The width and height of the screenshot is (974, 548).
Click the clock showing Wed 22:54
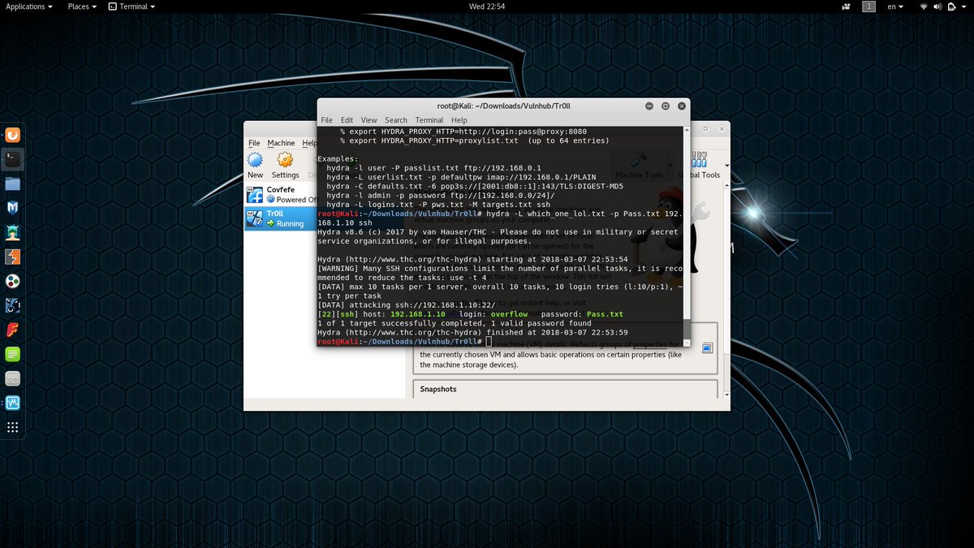487,6
